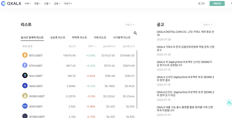Click the ADA 24H low $0.7800

click(110, 86)
